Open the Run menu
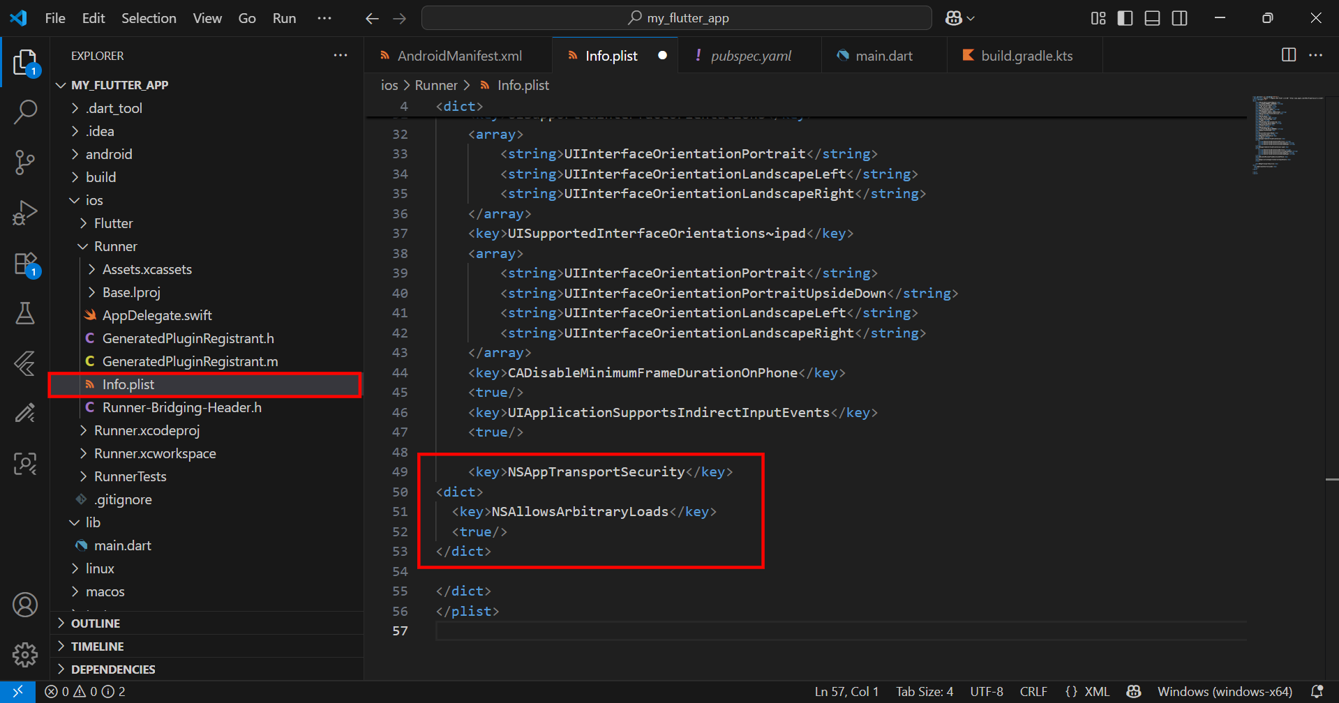Screen dimensions: 1339x703 point(284,18)
